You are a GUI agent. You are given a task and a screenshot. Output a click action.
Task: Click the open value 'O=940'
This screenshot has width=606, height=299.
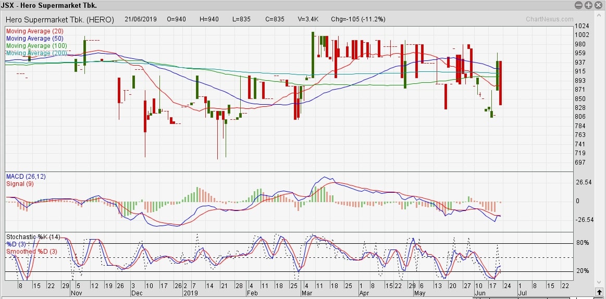point(177,19)
